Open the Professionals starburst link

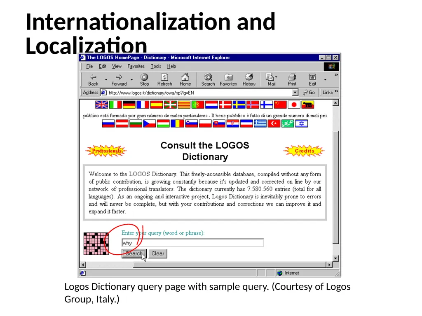(106, 151)
